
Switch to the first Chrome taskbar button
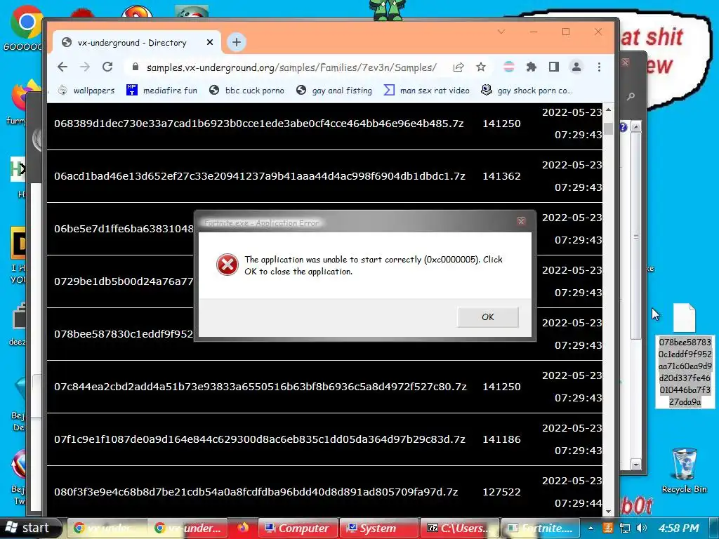[x=107, y=528]
